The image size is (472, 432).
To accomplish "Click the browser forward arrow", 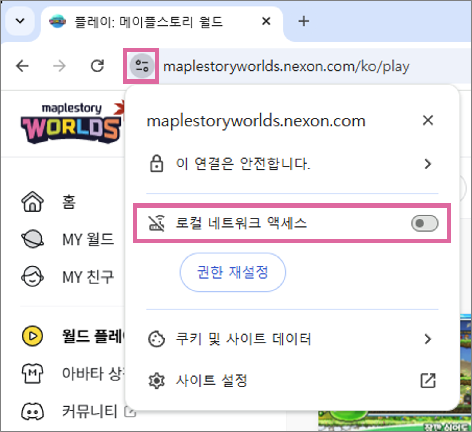I will click(x=59, y=66).
